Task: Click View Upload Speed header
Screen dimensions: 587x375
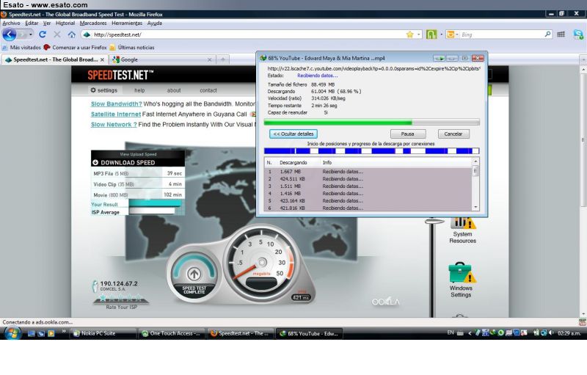Action: point(138,154)
